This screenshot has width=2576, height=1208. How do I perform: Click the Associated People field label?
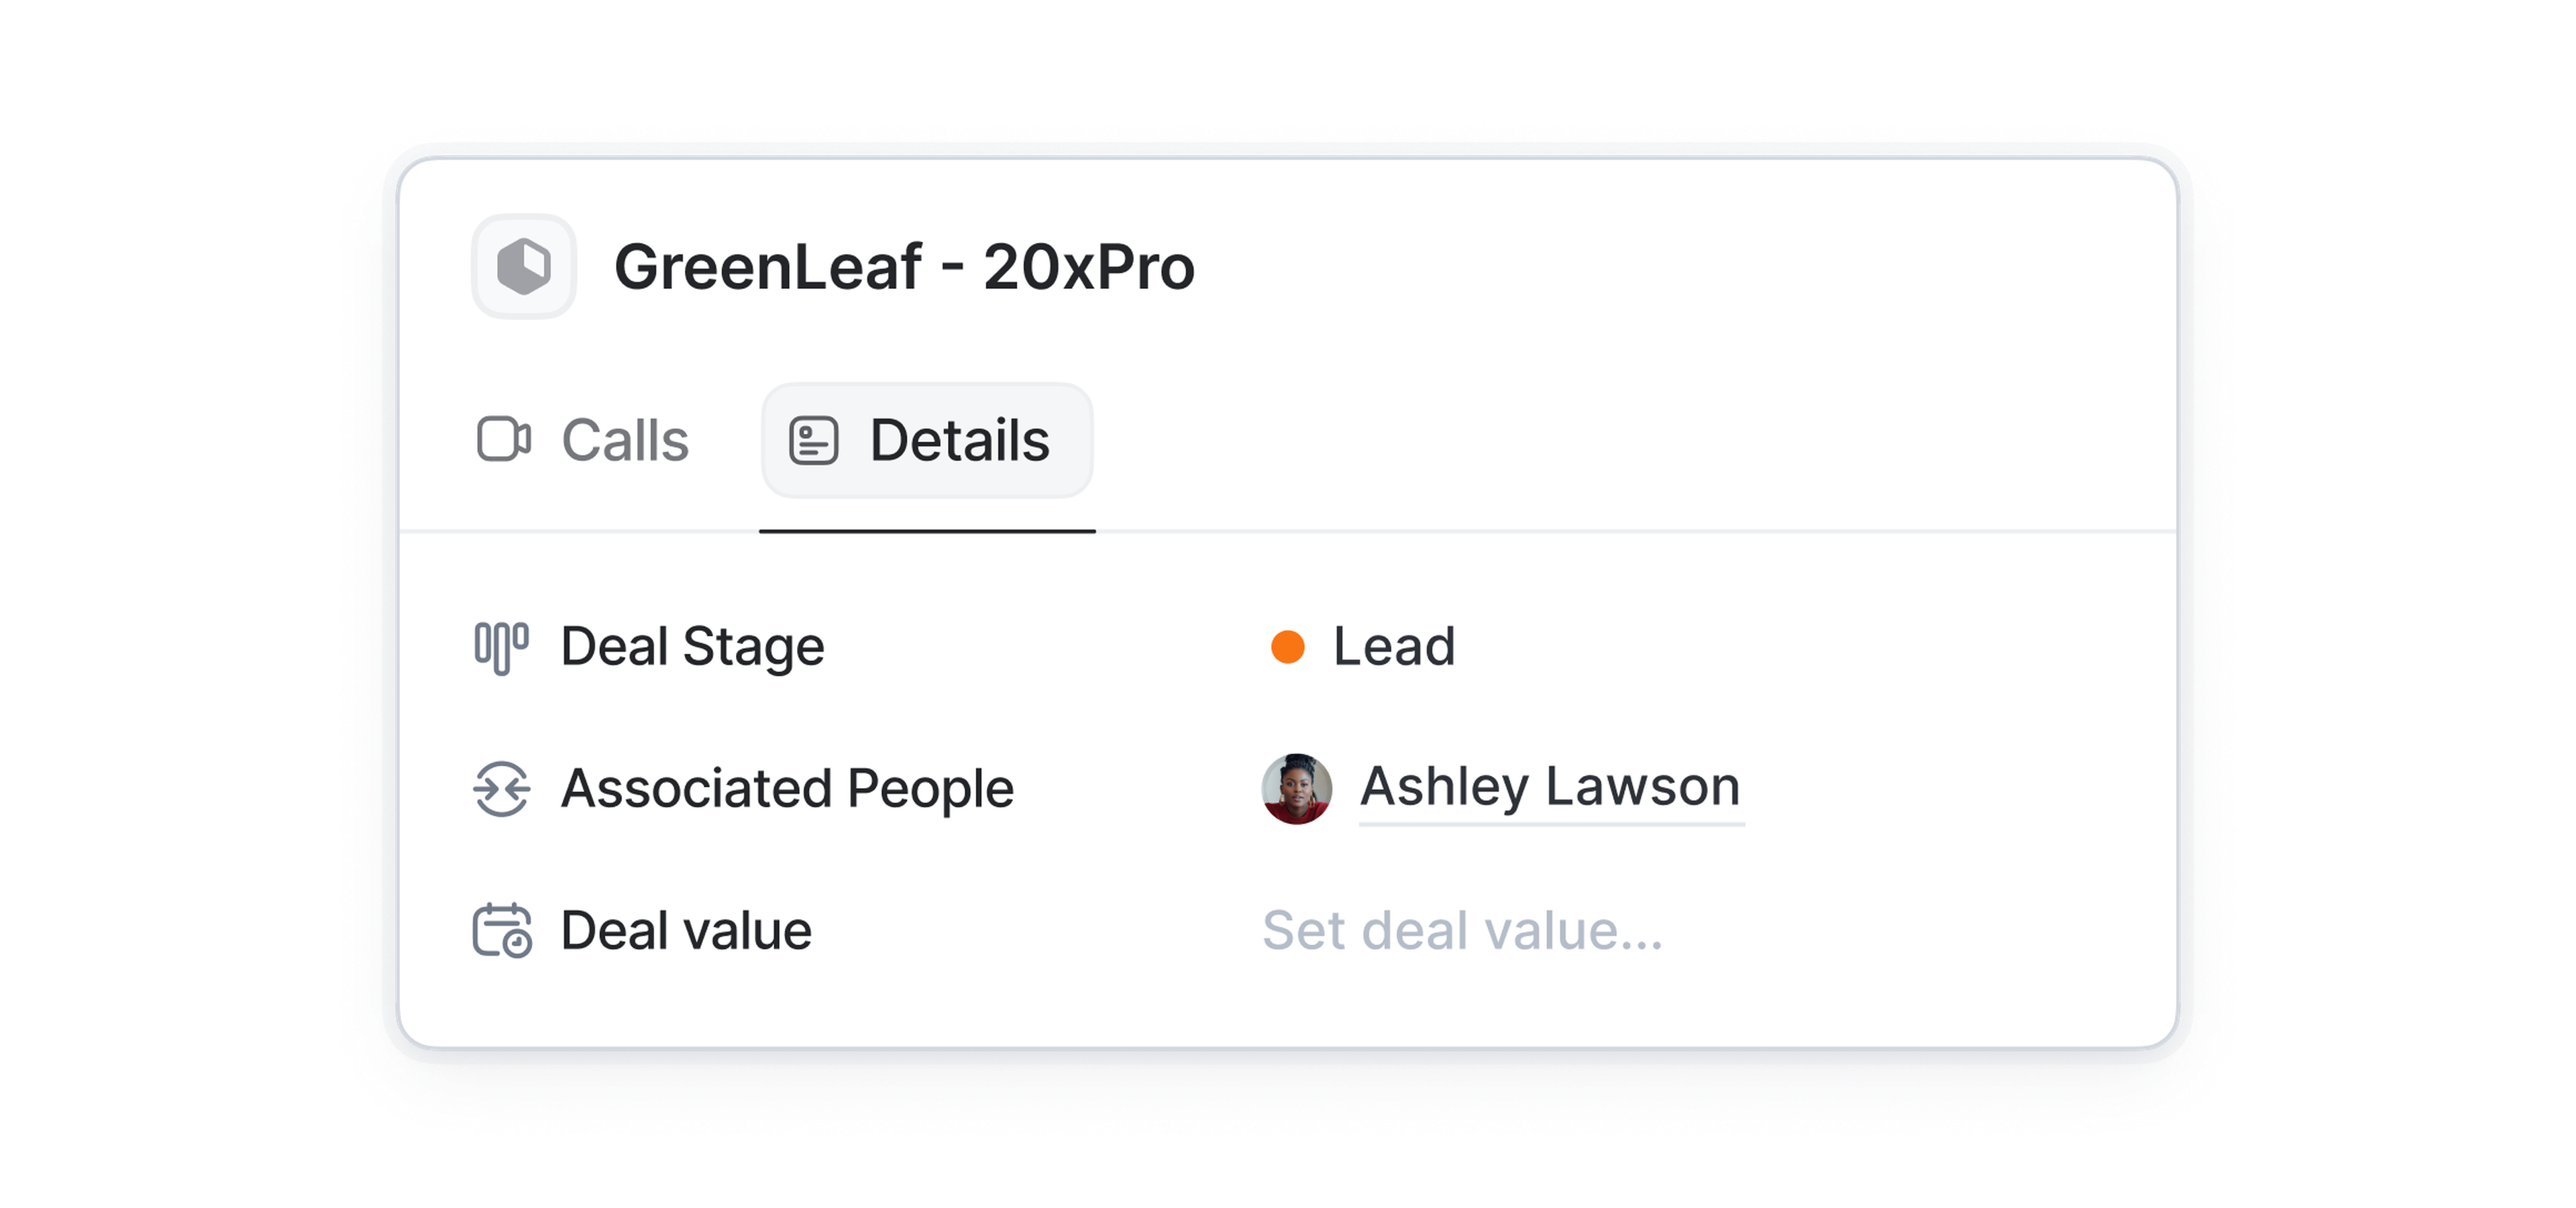pos(787,789)
